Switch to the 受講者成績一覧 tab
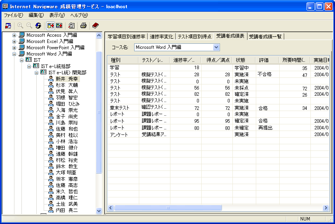Viewport: 335px width, 224px height. point(265,37)
